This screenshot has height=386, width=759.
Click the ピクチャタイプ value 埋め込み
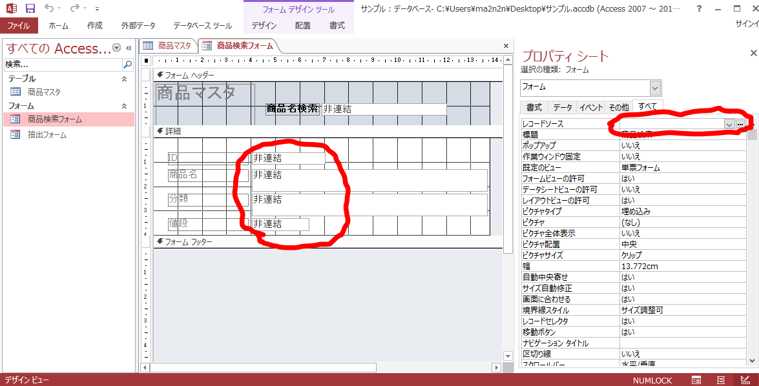[x=683, y=211]
